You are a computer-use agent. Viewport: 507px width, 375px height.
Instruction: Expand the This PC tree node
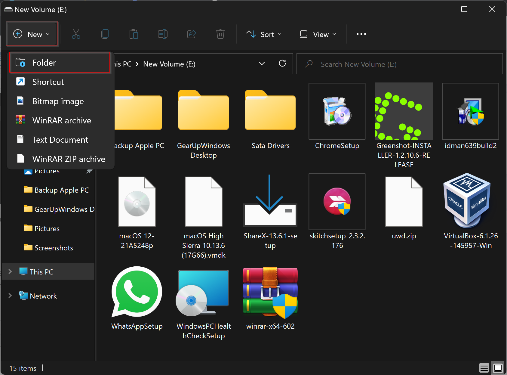click(x=10, y=271)
